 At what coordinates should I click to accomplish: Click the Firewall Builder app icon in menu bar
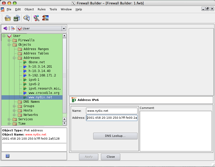click(3, 10)
